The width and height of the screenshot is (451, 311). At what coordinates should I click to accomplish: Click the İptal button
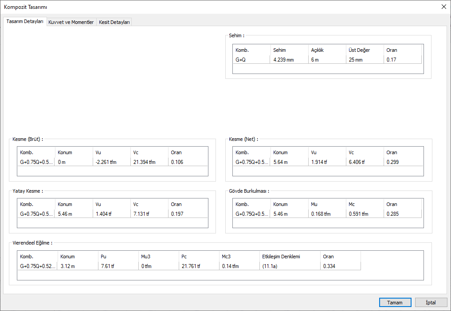[x=431, y=303]
